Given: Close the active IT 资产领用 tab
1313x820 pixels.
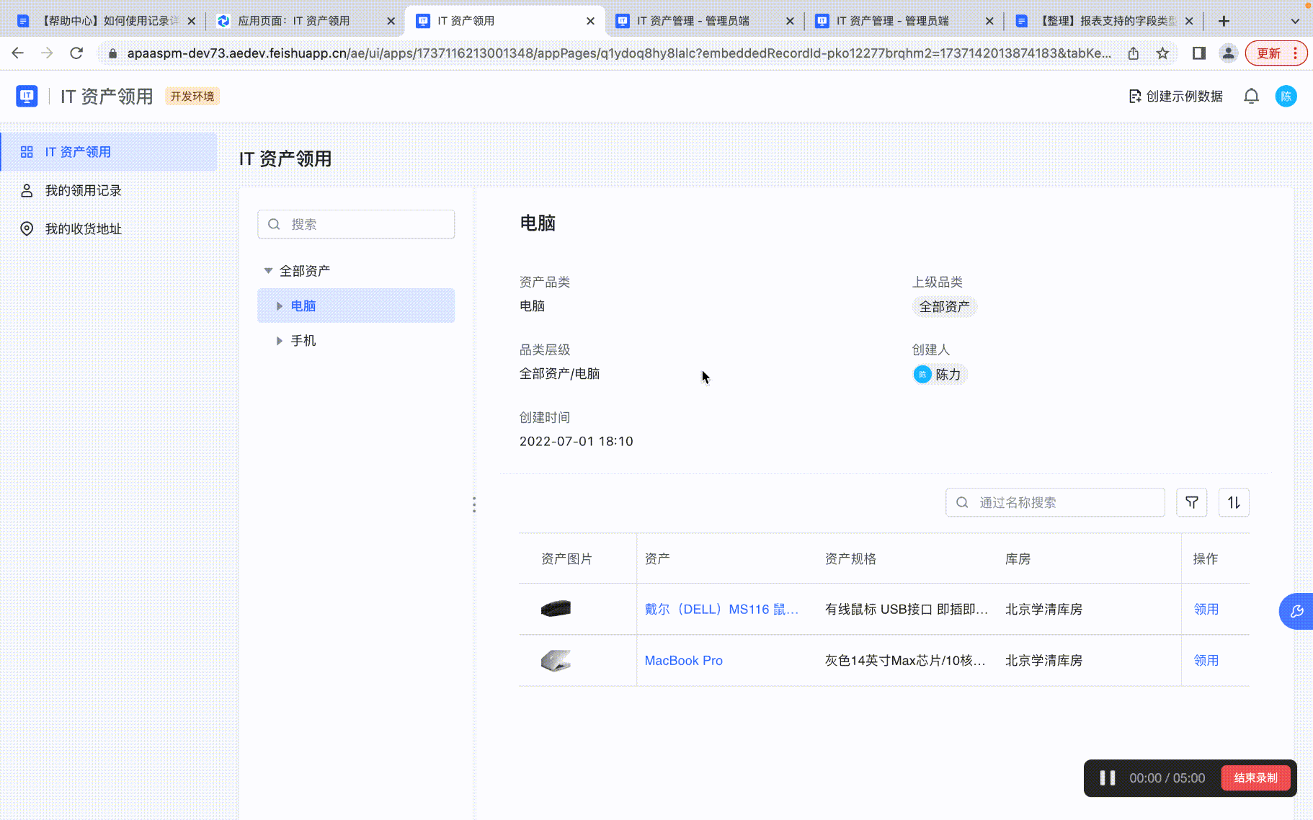Looking at the screenshot, I should click(x=591, y=21).
